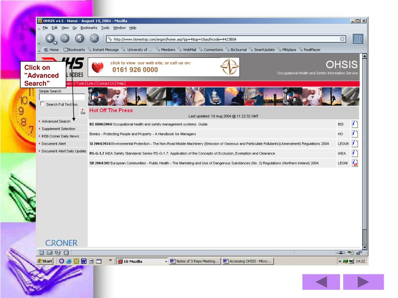Switch to Accessing OHSIS Word document
The height and width of the screenshot is (298, 398).
[x=248, y=261]
